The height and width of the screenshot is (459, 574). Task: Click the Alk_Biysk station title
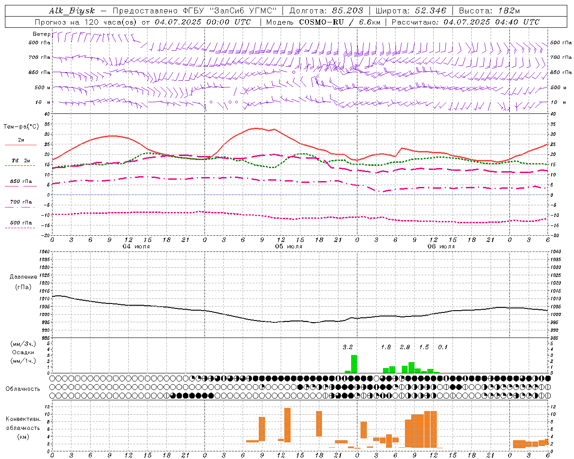click(x=72, y=11)
